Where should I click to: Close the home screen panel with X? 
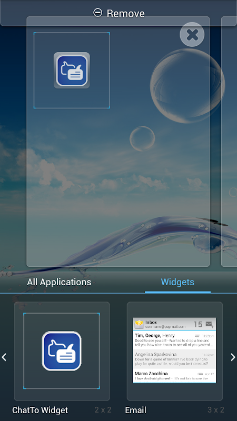[192, 35]
